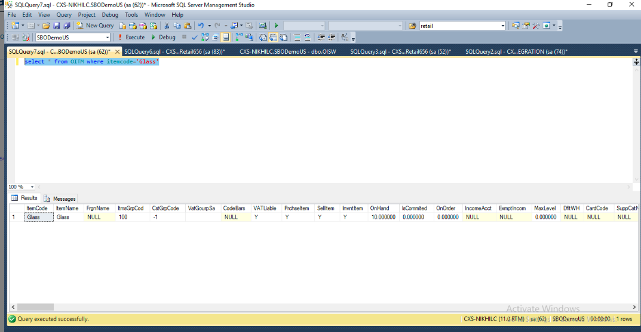Viewport: 641px width, 332px height.
Task: Click the Increase Indent icon
Action: (x=332, y=38)
